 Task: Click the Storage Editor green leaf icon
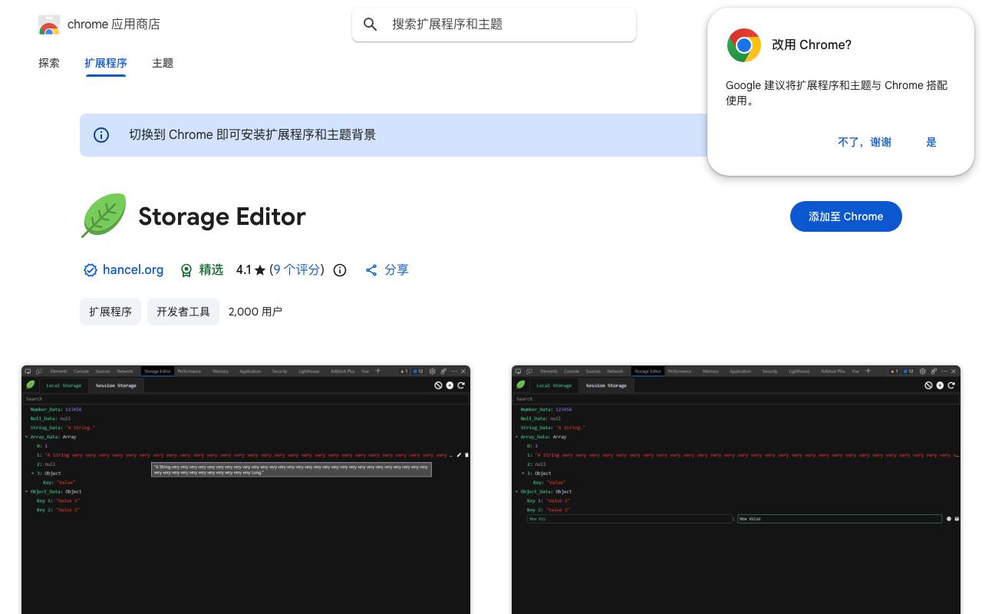tap(104, 216)
